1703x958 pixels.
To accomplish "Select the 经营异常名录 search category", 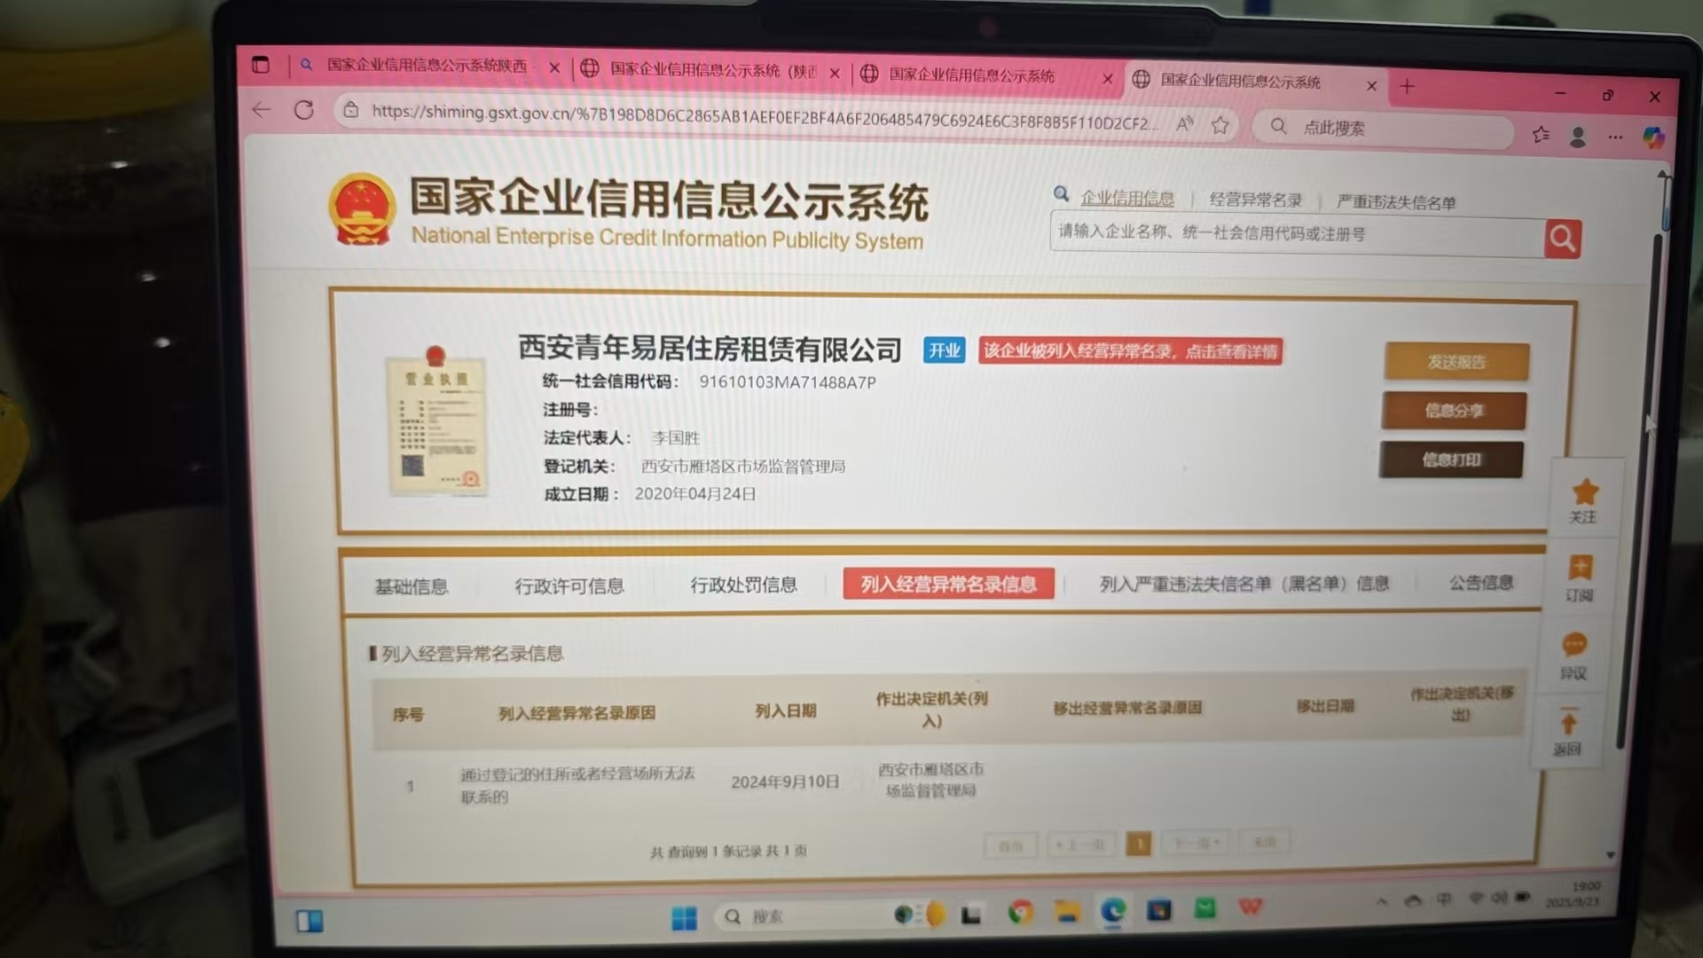I will tap(1255, 200).
